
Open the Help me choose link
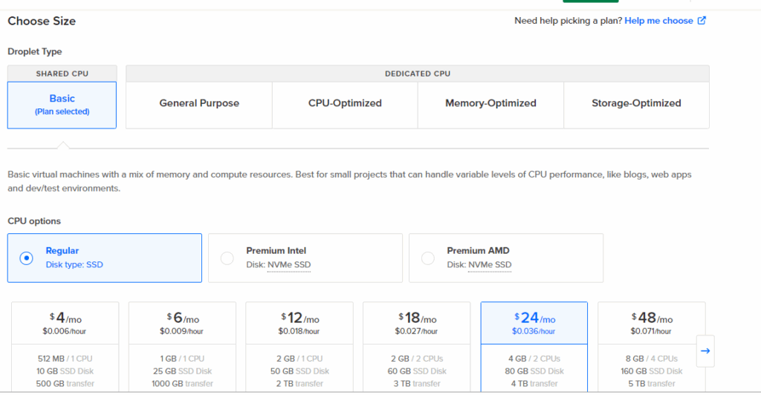[x=658, y=21]
